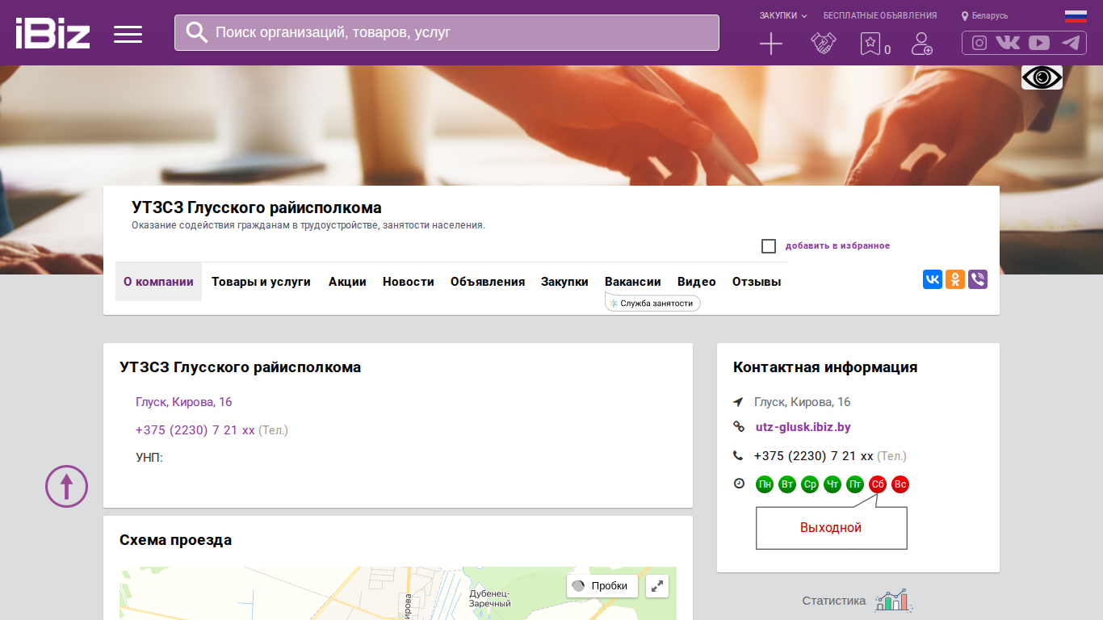The height and width of the screenshot is (620, 1103).
Task: Click the Схема проезда heading
Action: coord(176,540)
